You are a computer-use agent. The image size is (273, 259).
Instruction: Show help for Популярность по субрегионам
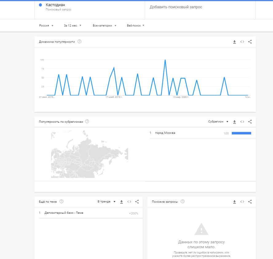point(87,122)
